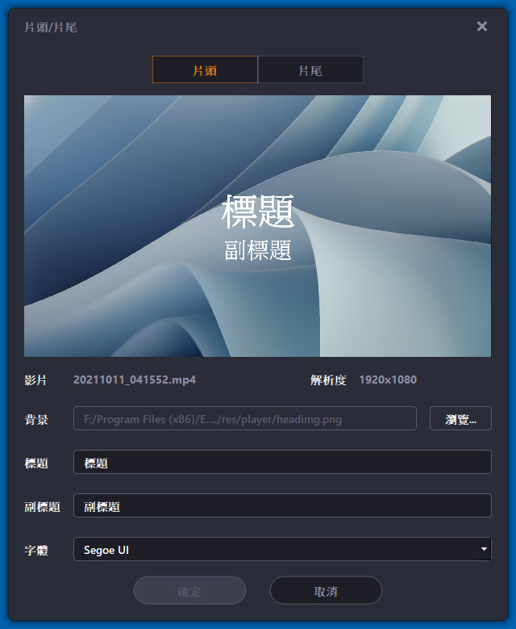Image resolution: width=516 pixels, height=629 pixels.
Task: Click the 1920x1080 resolution value
Action: pos(388,379)
